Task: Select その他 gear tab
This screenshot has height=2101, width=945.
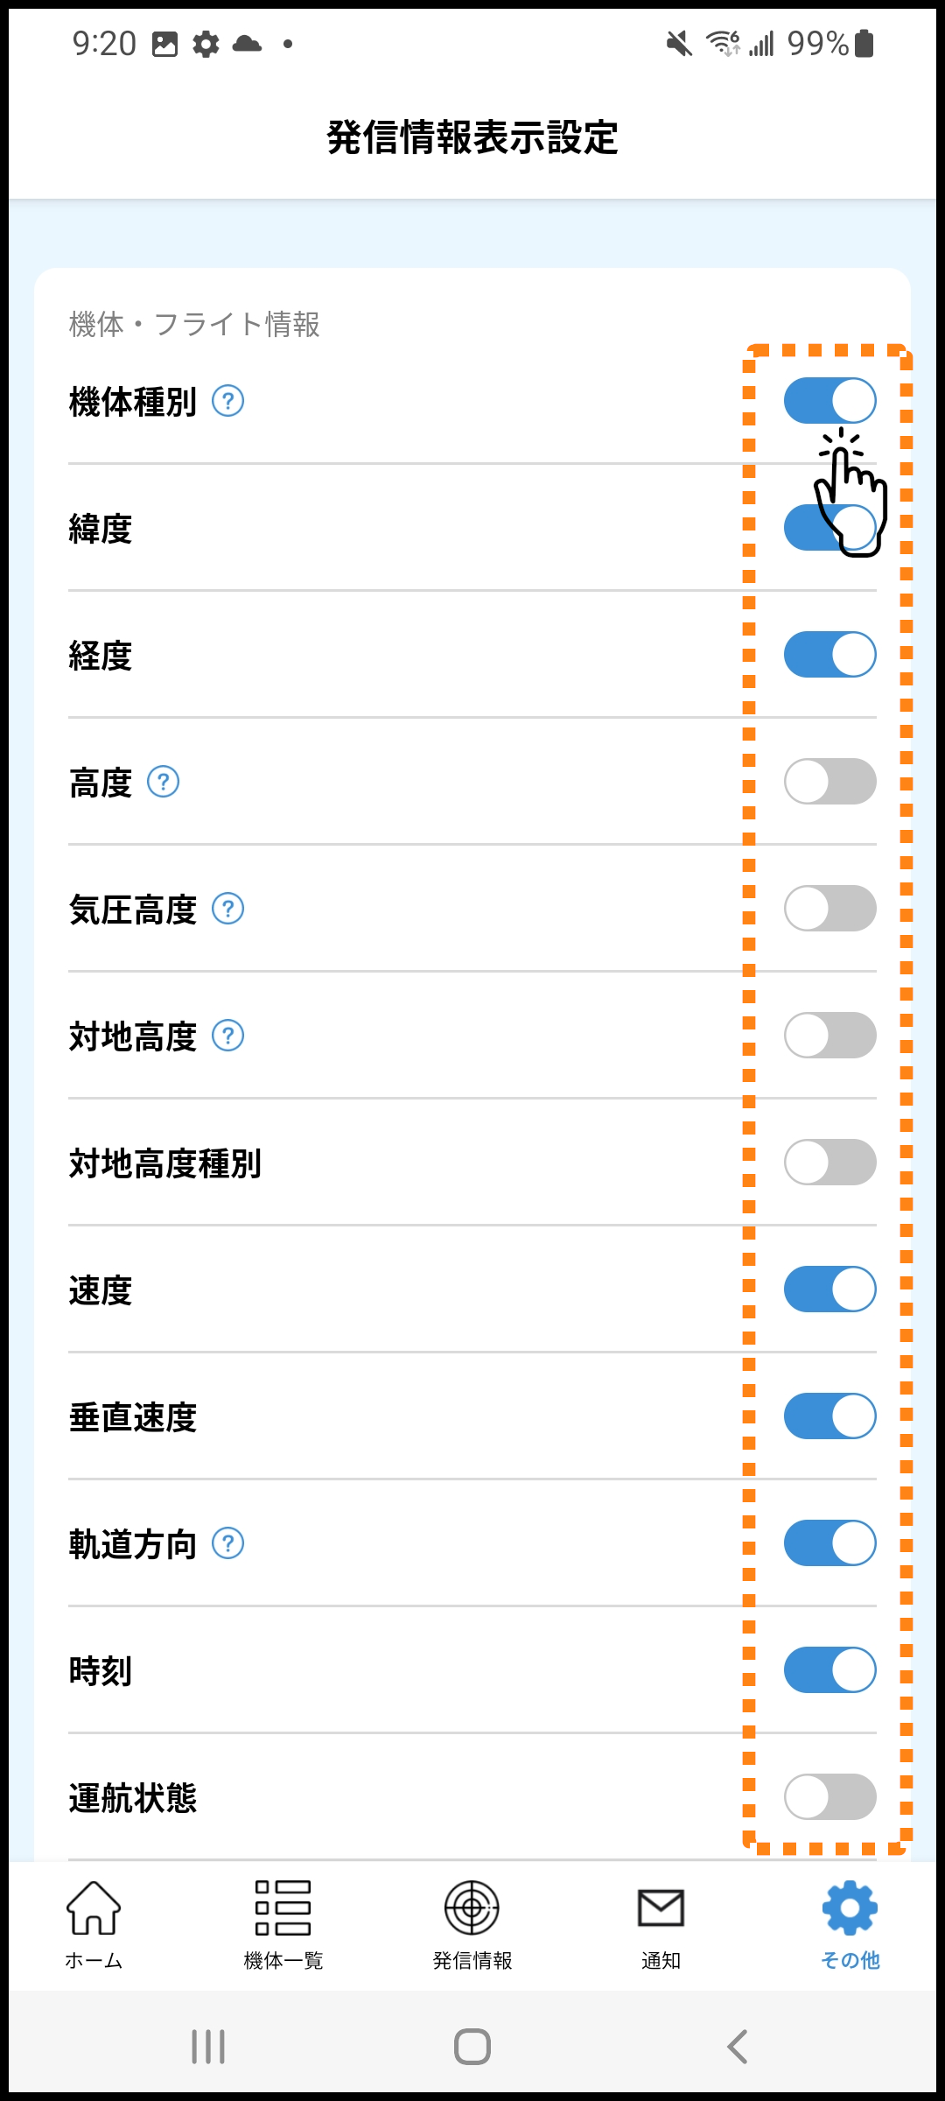Action: tap(850, 1923)
